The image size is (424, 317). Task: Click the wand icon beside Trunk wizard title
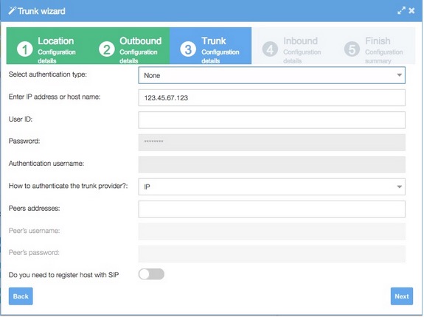[x=12, y=10]
